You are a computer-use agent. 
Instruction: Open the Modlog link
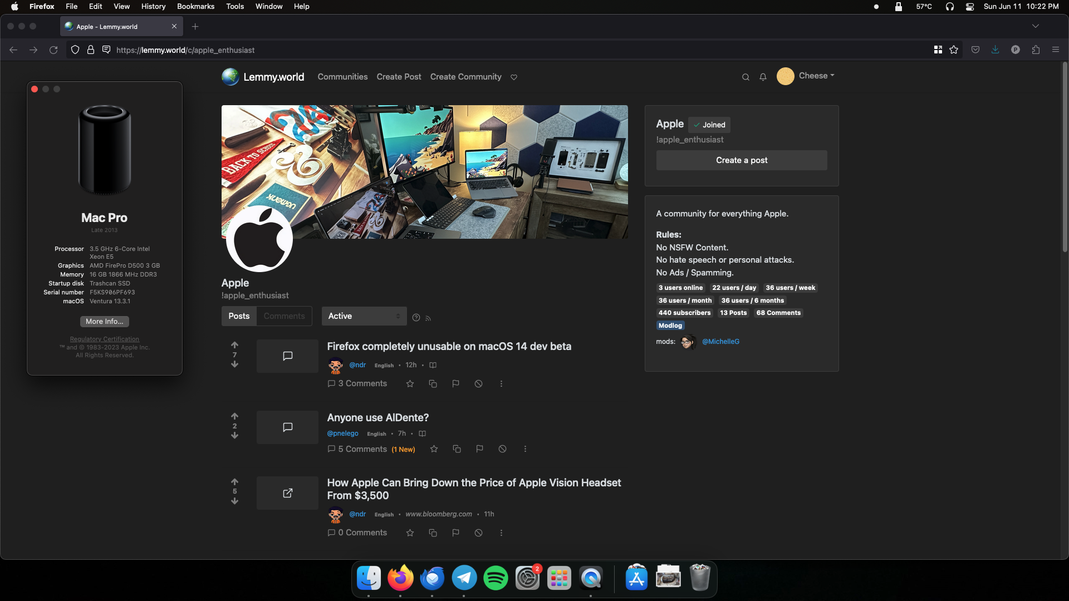point(670,326)
